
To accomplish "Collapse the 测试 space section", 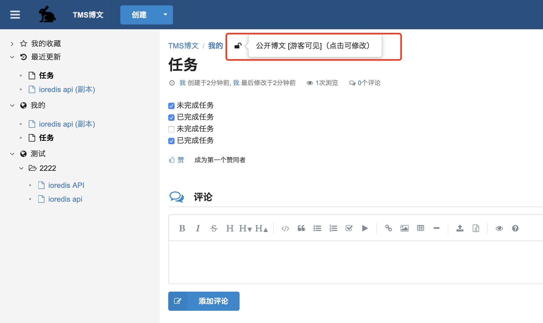I will point(12,154).
